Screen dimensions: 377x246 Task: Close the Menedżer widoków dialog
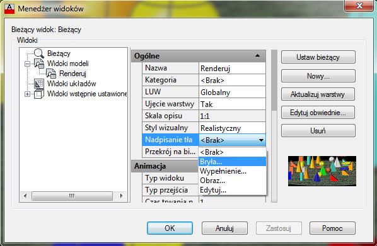(x=359, y=6)
